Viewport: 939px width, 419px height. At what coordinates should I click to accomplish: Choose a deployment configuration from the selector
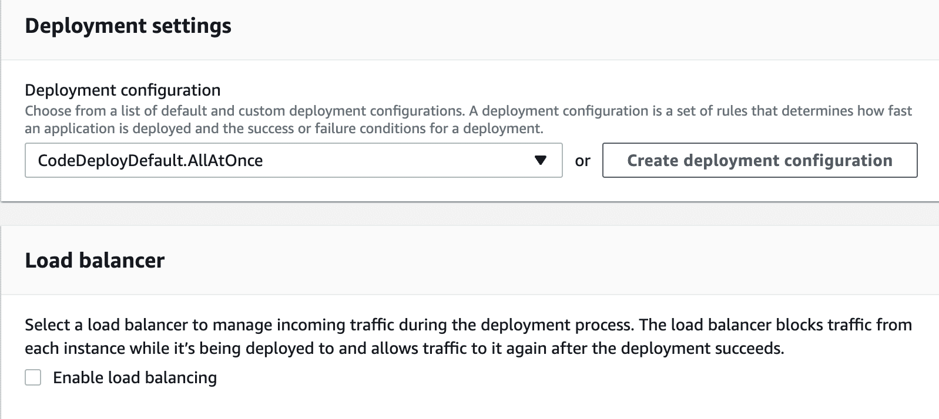tap(294, 160)
